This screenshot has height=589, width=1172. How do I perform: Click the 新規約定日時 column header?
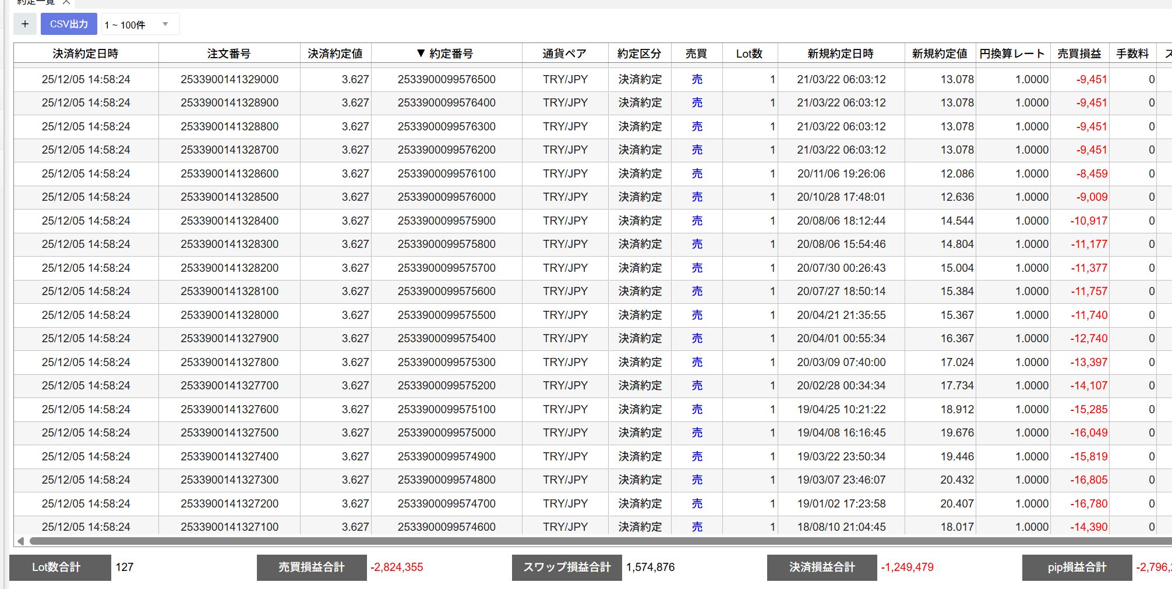click(x=841, y=54)
